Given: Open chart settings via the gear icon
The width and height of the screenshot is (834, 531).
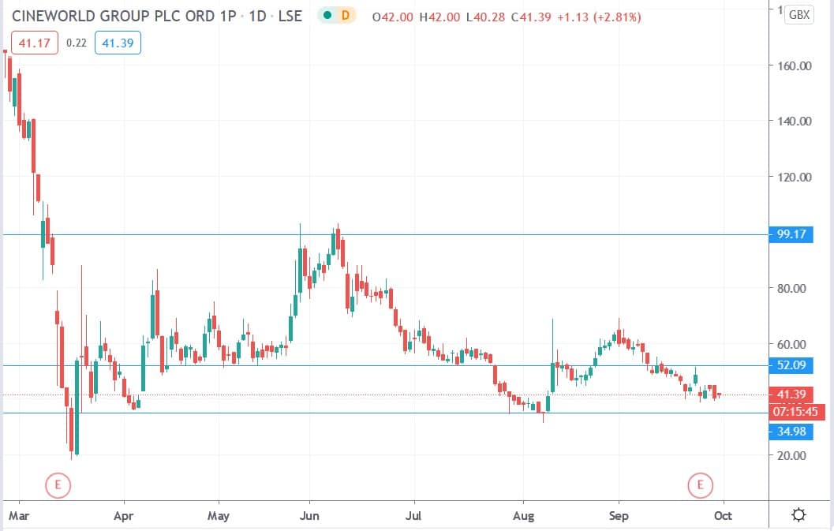Looking at the screenshot, I should [x=798, y=515].
